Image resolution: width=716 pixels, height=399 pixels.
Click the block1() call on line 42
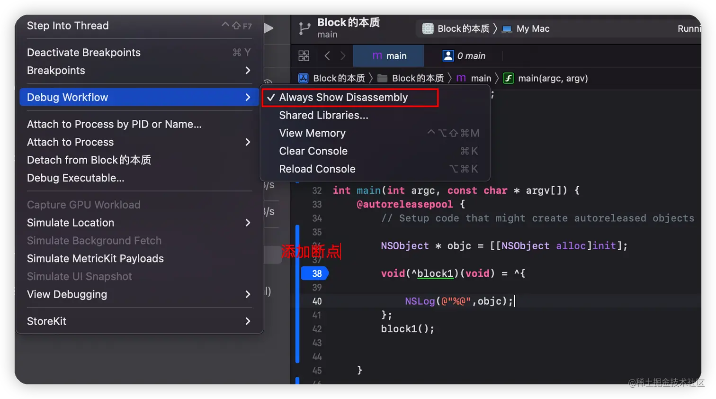(407, 329)
